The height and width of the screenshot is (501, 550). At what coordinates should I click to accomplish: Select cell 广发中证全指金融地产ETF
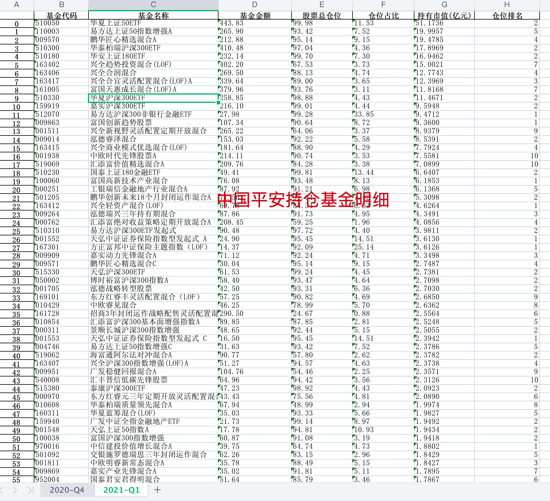153,422
